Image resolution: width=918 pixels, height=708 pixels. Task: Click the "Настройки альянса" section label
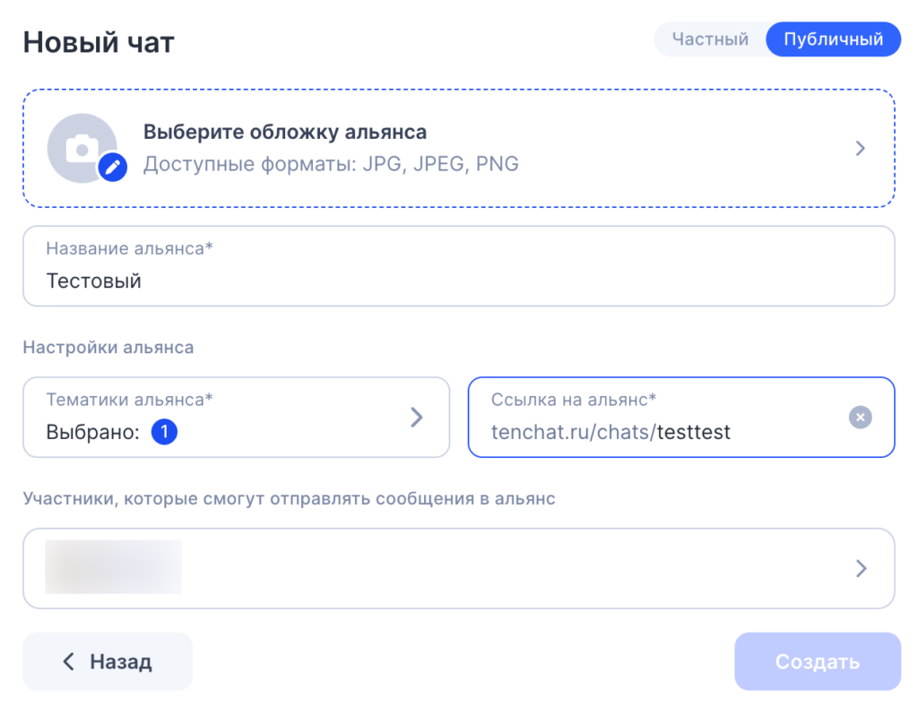click(108, 347)
